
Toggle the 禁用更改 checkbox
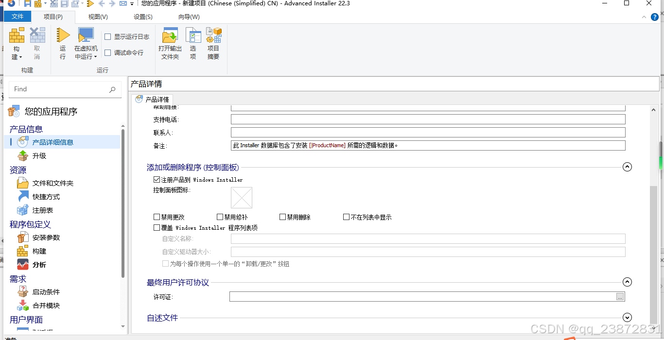(157, 217)
